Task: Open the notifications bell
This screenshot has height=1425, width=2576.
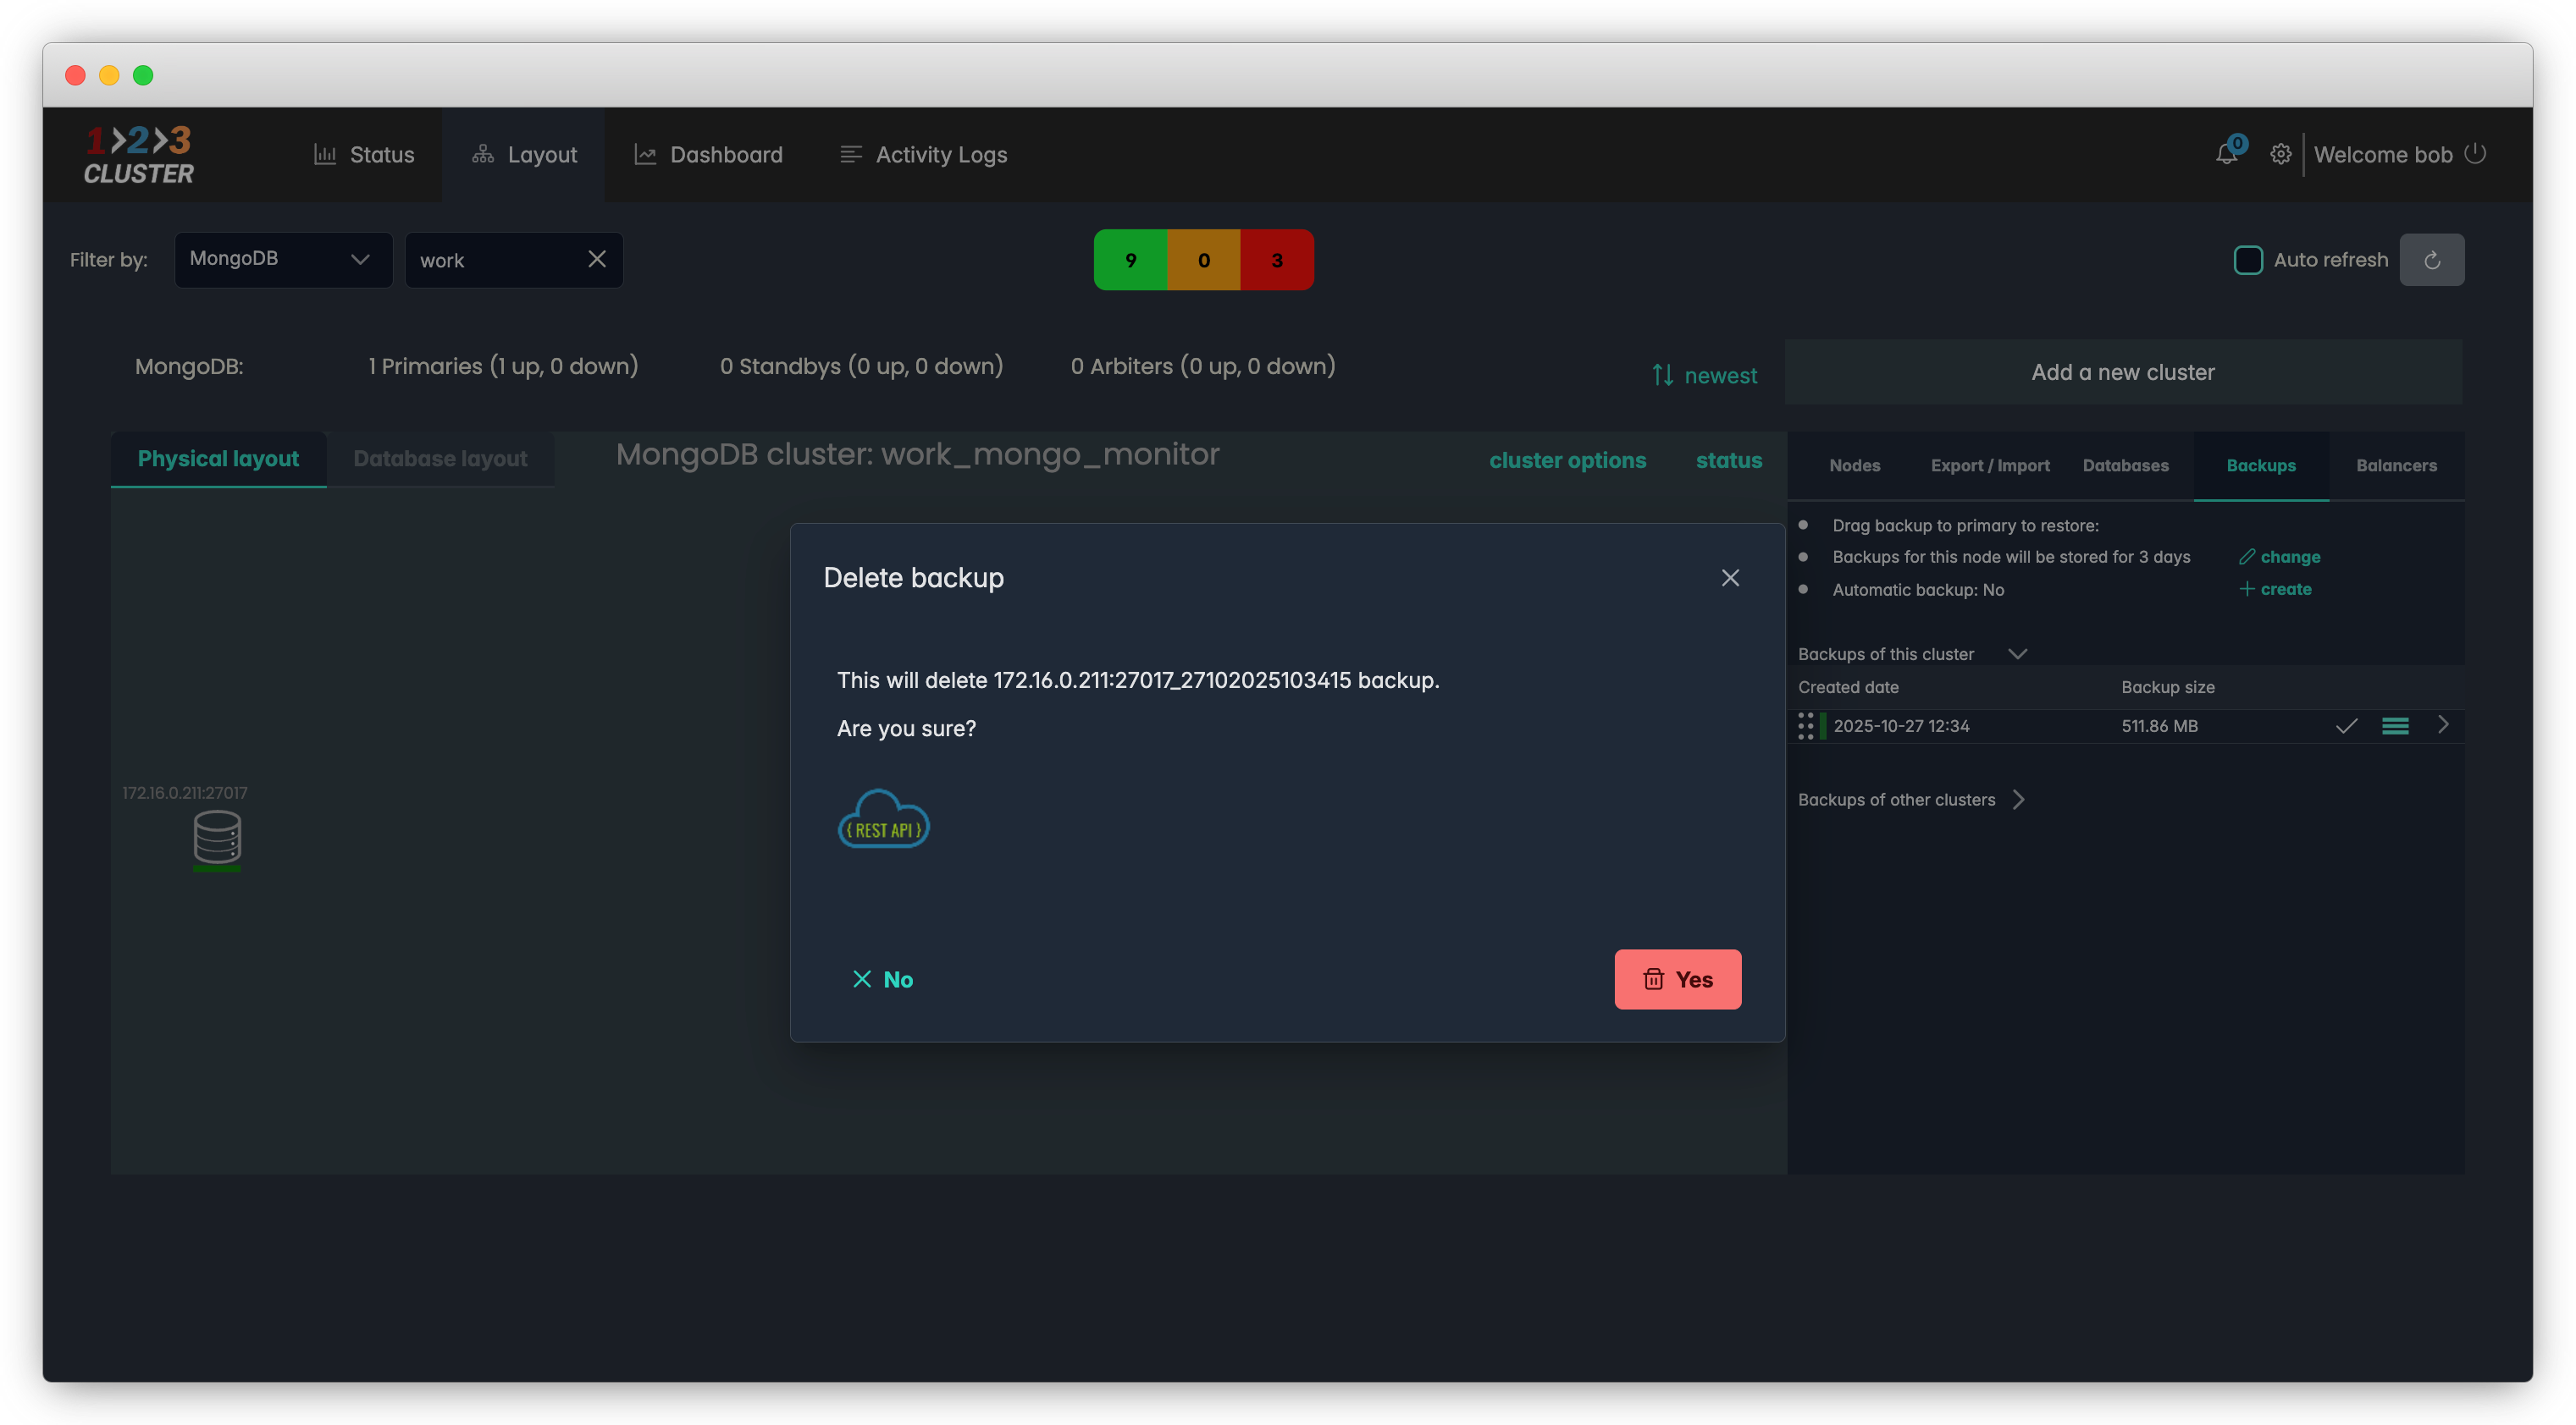Action: coord(2226,154)
